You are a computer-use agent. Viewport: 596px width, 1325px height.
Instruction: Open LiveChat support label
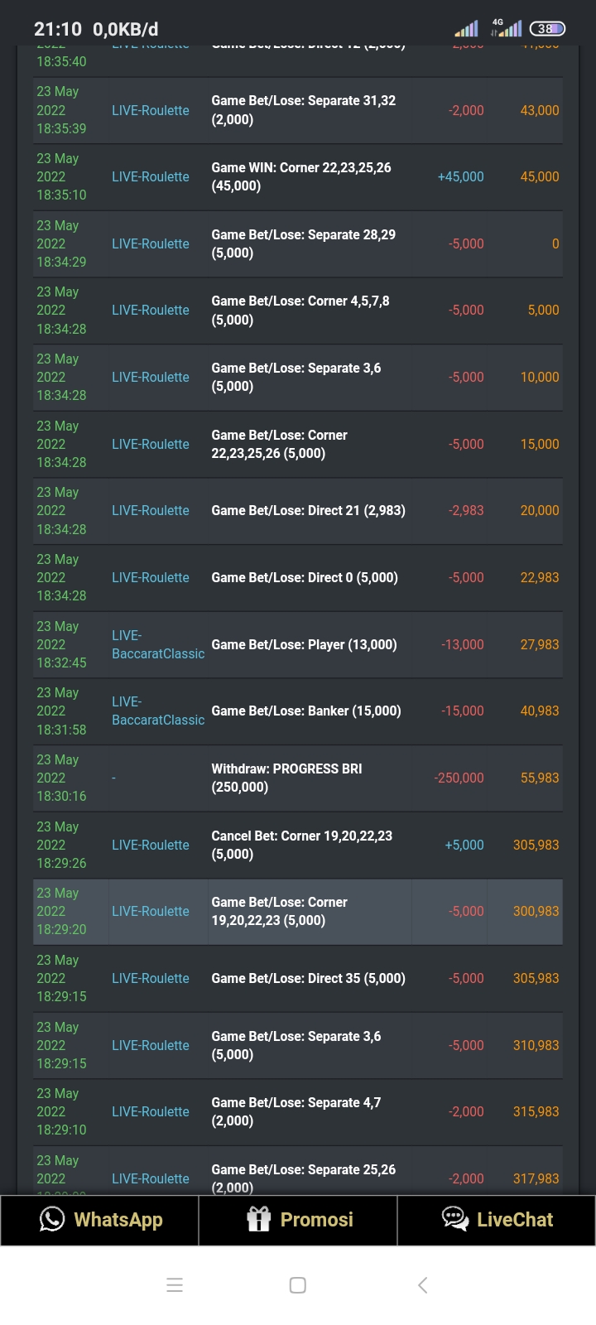(515, 1219)
